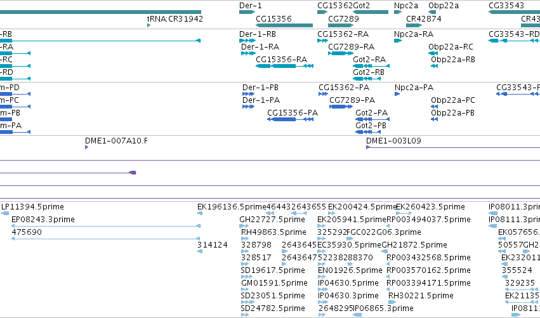This screenshot has height=318, width=540.
Task: Click transcript Npc2a-RA
Action: click(398, 41)
